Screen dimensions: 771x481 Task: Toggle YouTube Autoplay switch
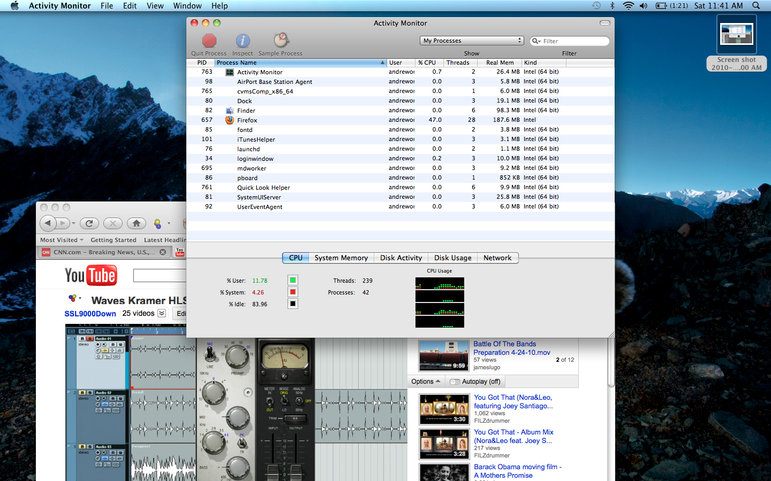point(455,382)
